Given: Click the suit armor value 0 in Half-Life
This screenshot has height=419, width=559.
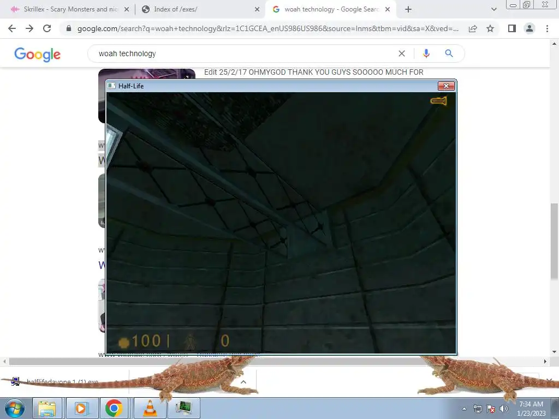Looking at the screenshot, I should pyautogui.click(x=225, y=342).
